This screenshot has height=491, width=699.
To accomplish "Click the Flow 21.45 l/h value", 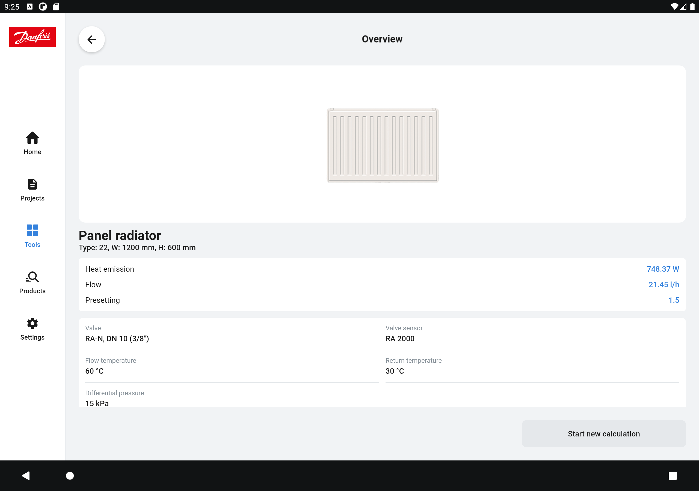I will click(664, 285).
